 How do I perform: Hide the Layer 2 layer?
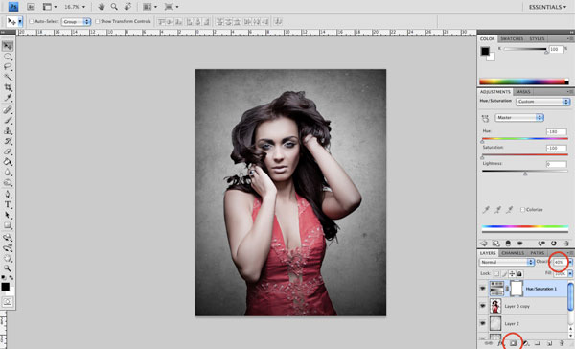(x=483, y=323)
